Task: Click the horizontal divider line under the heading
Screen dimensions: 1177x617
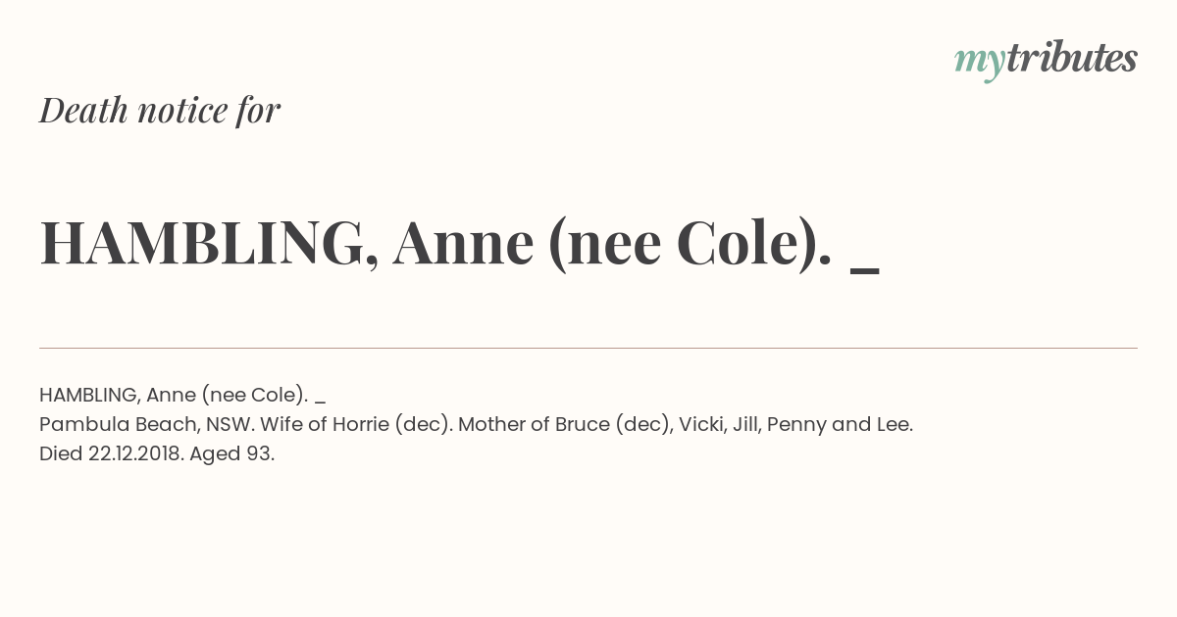Action: pyautogui.click(x=588, y=348)
